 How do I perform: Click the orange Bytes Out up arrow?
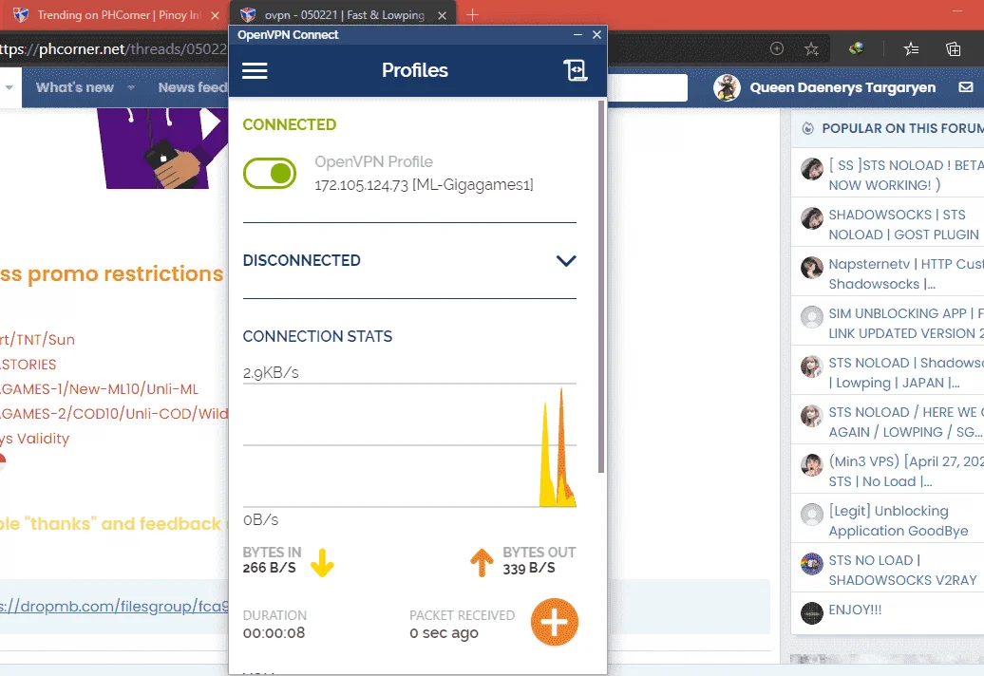482,562
